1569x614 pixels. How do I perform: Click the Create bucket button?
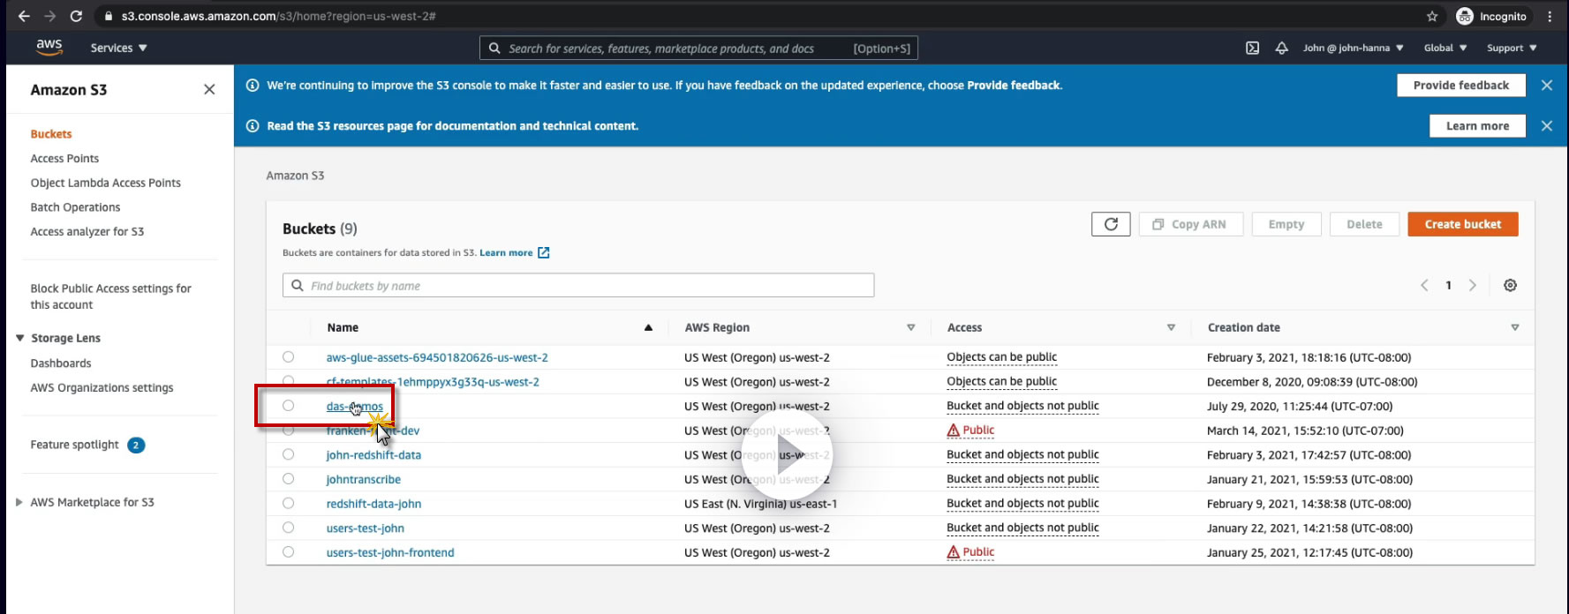pos(1462,224)
